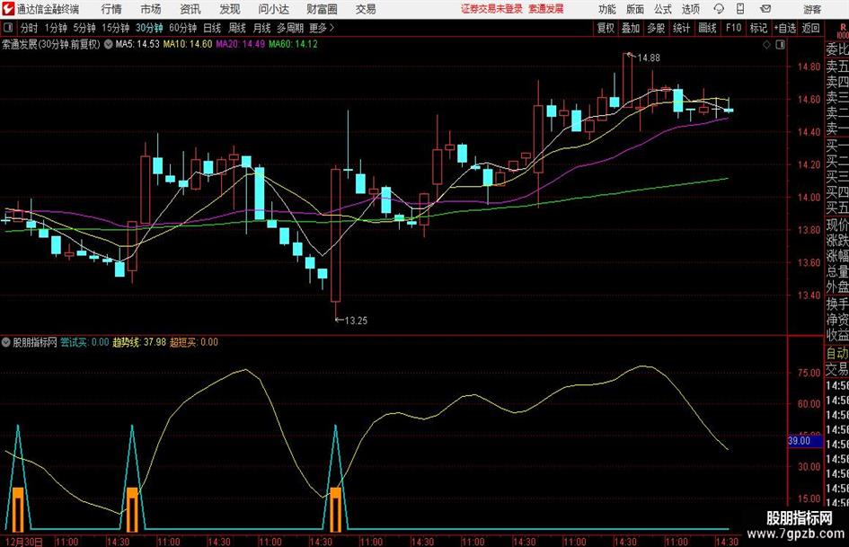The image size is (849, 547).
Task: Click the 标记 mark button
Action: (x=758, y=28)
